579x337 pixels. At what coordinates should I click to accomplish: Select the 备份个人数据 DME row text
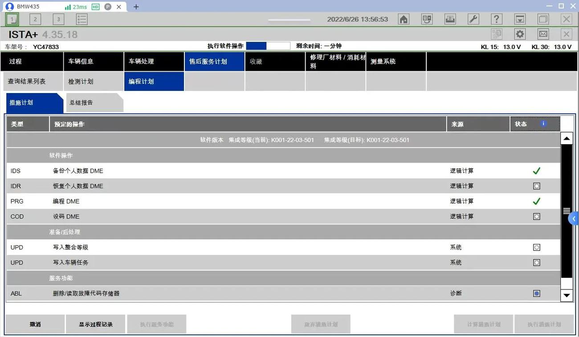coord(78,171)
